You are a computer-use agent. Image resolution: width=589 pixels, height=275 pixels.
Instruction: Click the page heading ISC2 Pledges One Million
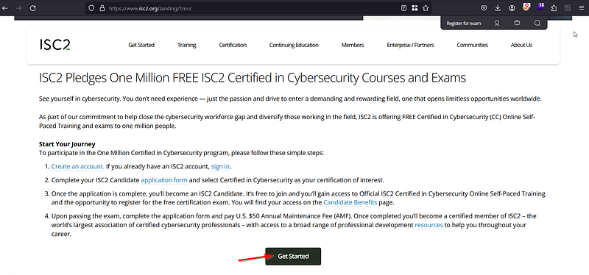(253, 78)
